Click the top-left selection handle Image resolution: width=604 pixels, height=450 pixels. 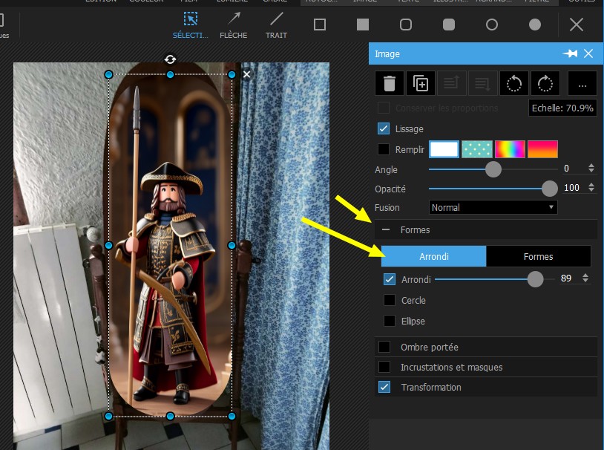pyautogui.click(x=108, y=74)
